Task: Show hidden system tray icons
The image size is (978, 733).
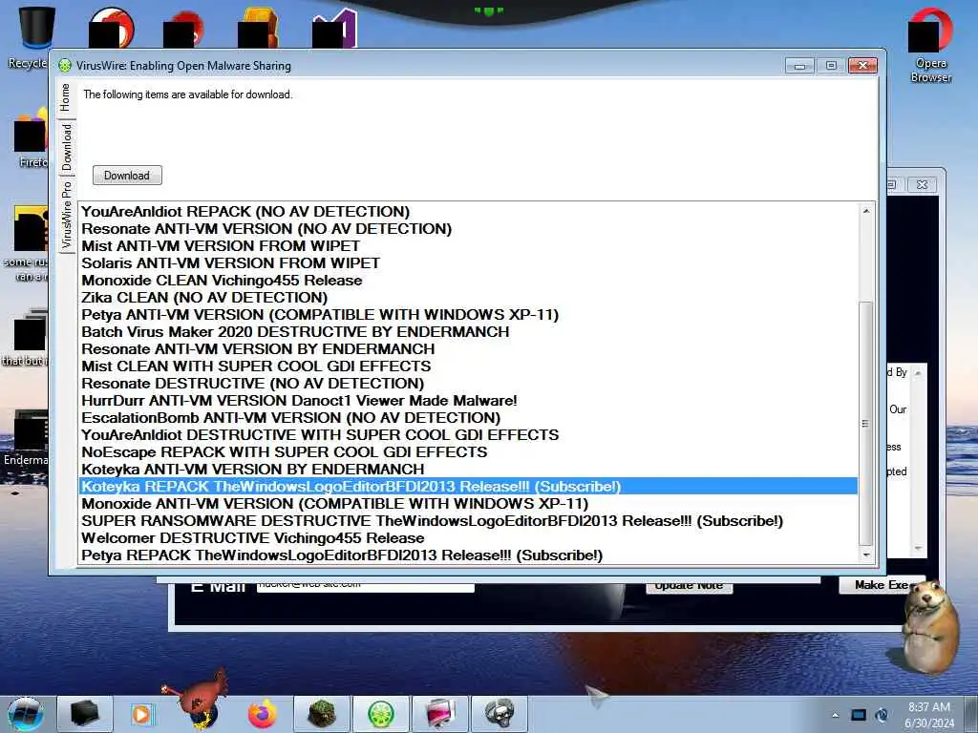Action: click(835, 715)
